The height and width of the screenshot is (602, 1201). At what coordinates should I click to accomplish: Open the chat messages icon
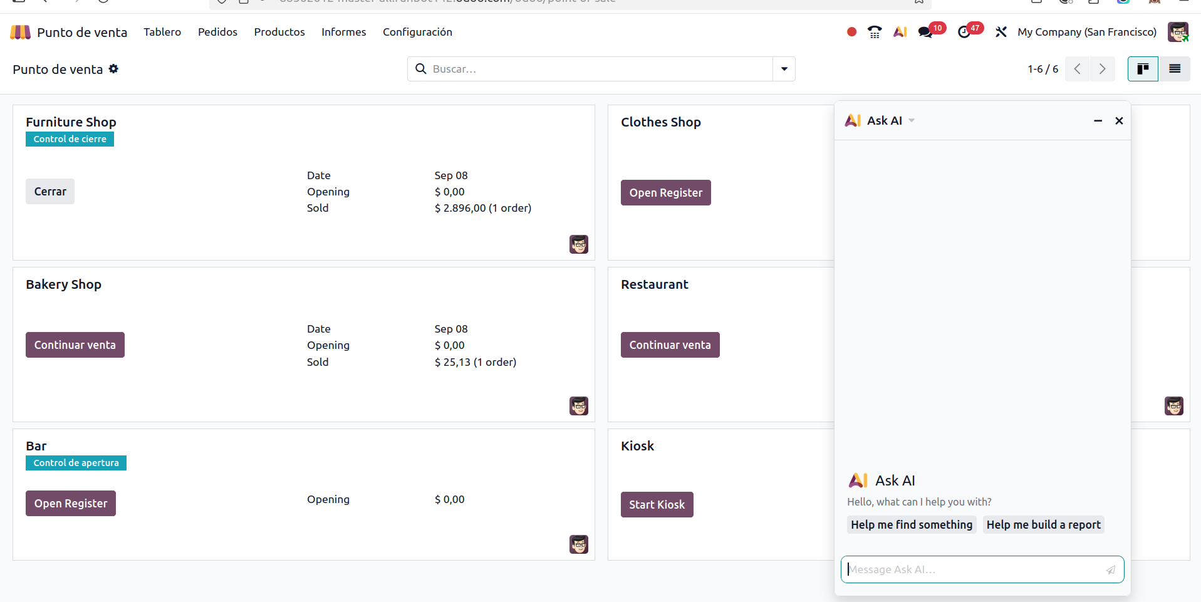coord(925,33)
